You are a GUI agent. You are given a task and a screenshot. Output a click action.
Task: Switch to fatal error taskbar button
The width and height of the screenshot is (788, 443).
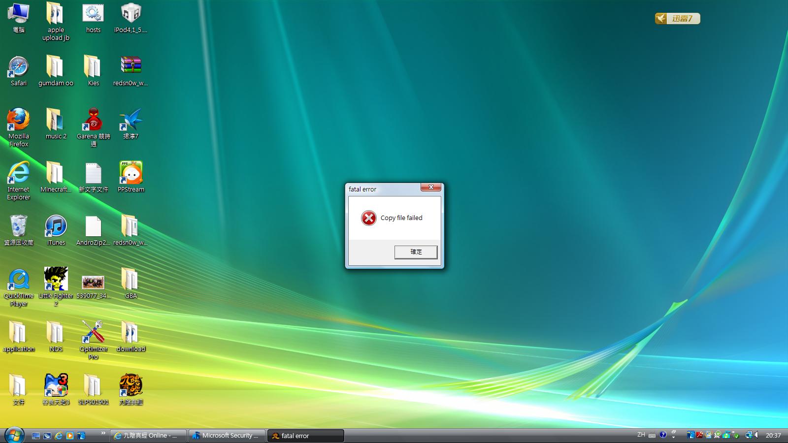click(x=306, y=436)
